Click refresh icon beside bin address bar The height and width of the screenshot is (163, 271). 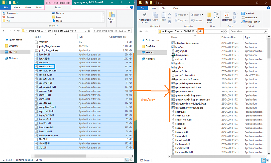pyautogui.click(x=225, y=31)
